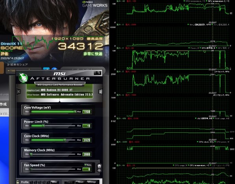
Task: Toggle the profile lock padlock icon
Action: coord(18,182)
